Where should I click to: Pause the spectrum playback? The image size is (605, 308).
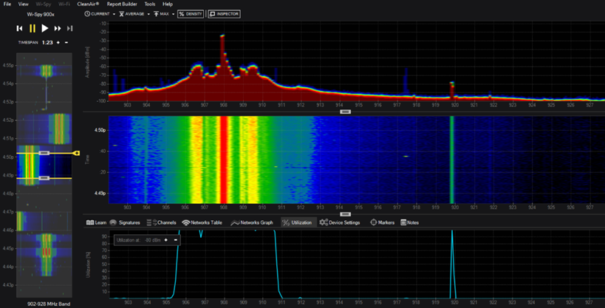tap(33, 28)
